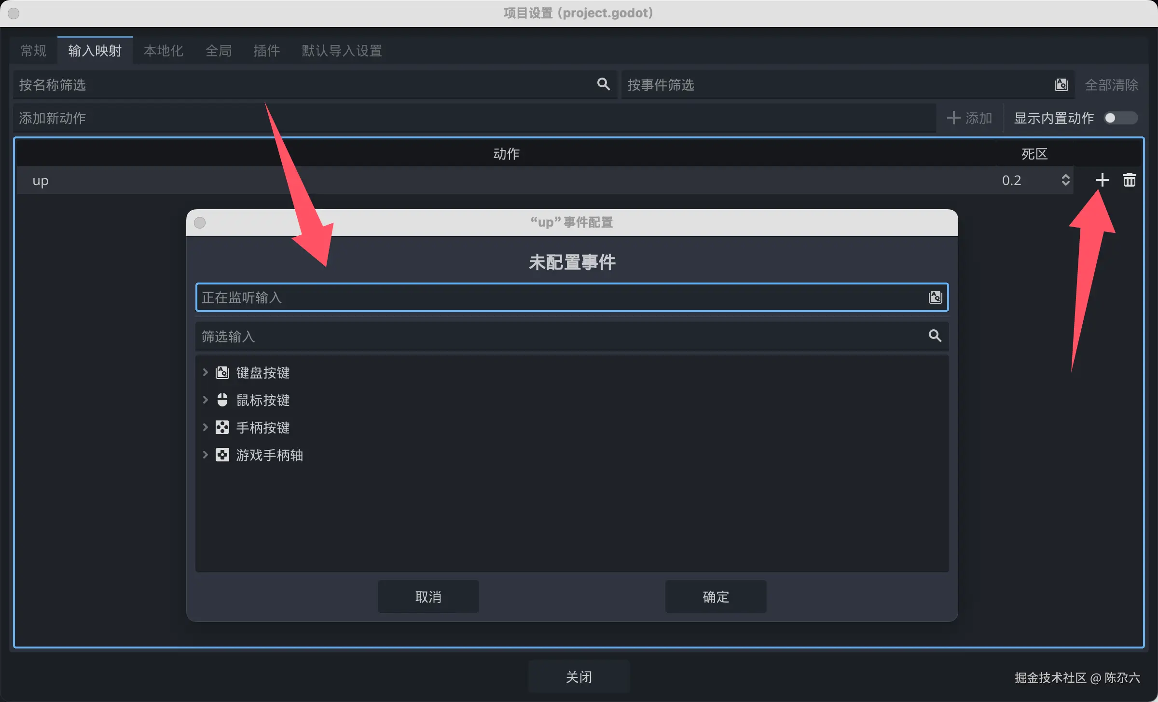The image size is (1158, 702).
Task: Open the Import Defaults tab
Action: pyautogui.click(x=342, y=51)
